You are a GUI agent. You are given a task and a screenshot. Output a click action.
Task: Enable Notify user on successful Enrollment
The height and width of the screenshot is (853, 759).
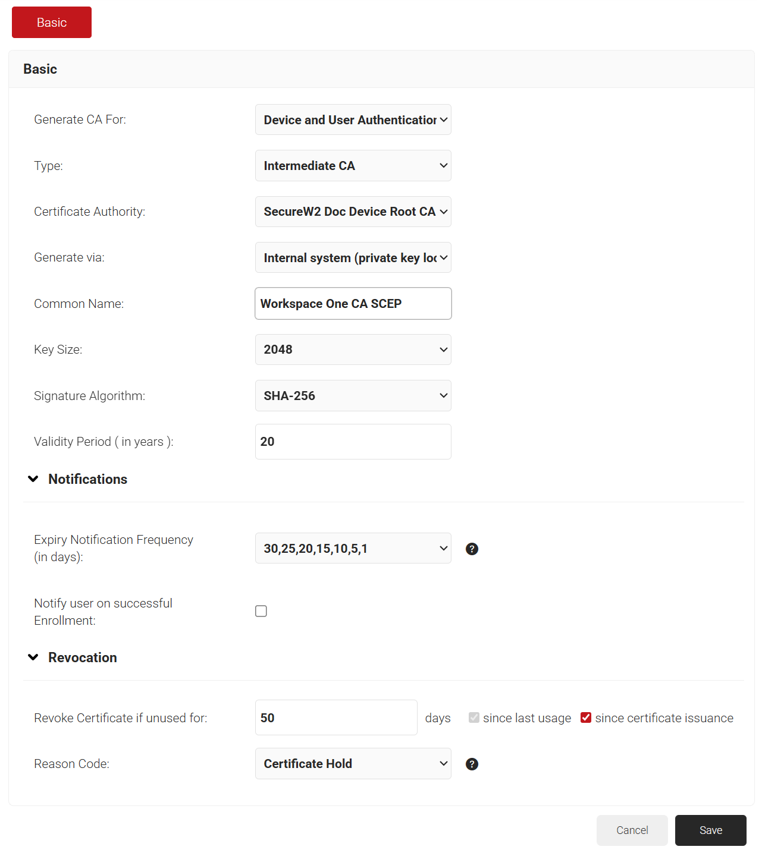pyautogui.click(x=261, y=611)
